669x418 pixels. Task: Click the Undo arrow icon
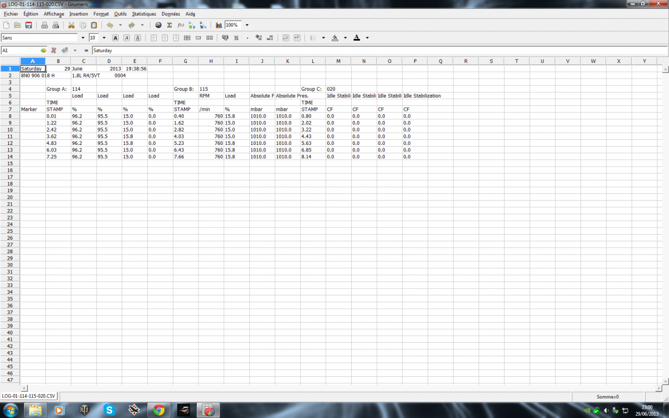(x=110, y=25)
